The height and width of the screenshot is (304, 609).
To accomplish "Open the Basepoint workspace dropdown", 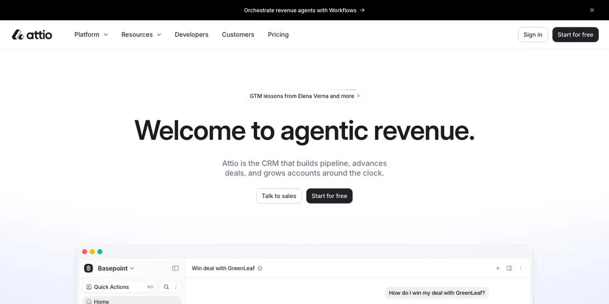I will coord(116,269).
